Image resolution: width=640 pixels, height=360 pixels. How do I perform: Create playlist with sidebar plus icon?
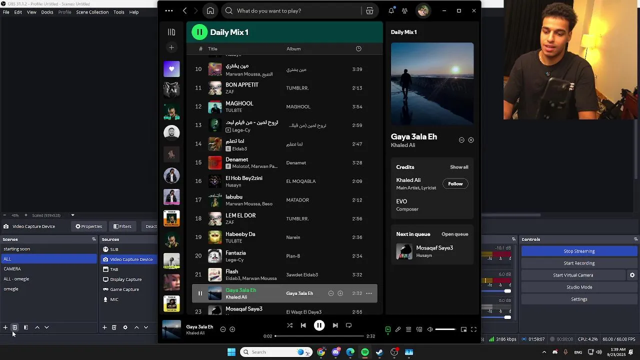171,47
